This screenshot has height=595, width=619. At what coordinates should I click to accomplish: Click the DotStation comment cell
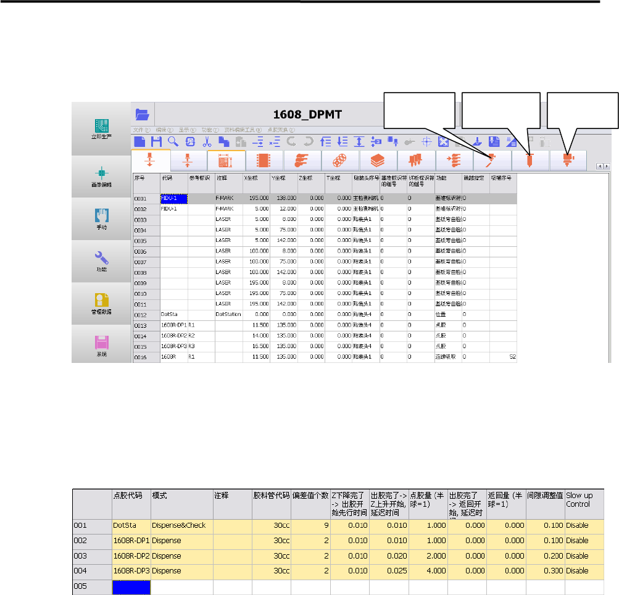coord(228,314)
